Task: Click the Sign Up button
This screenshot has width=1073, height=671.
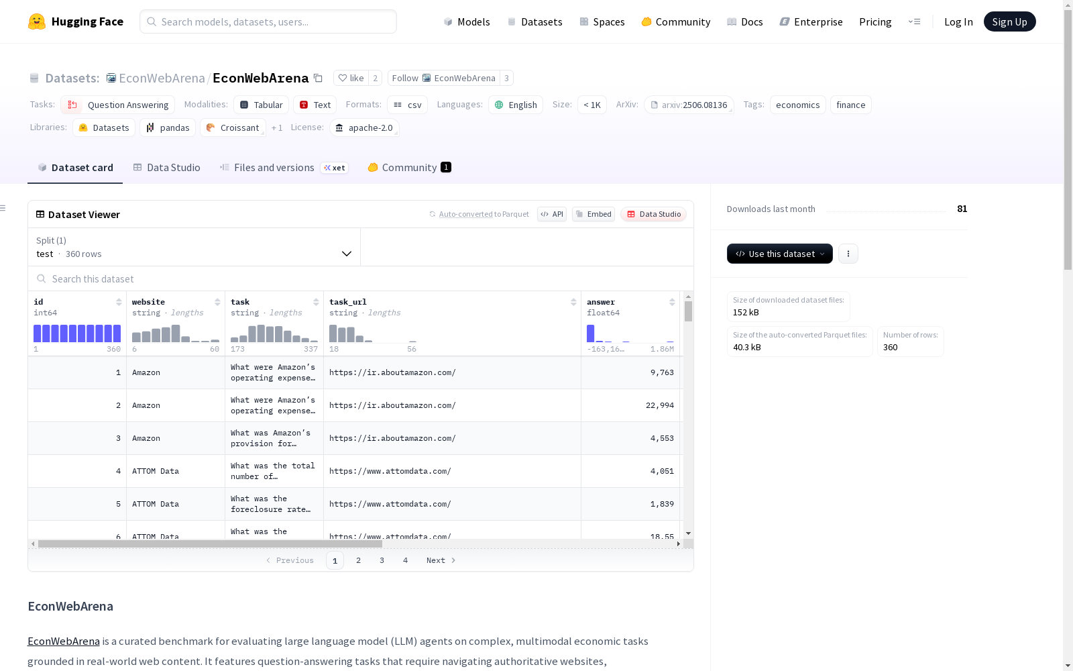Action: pos(1009,21)
